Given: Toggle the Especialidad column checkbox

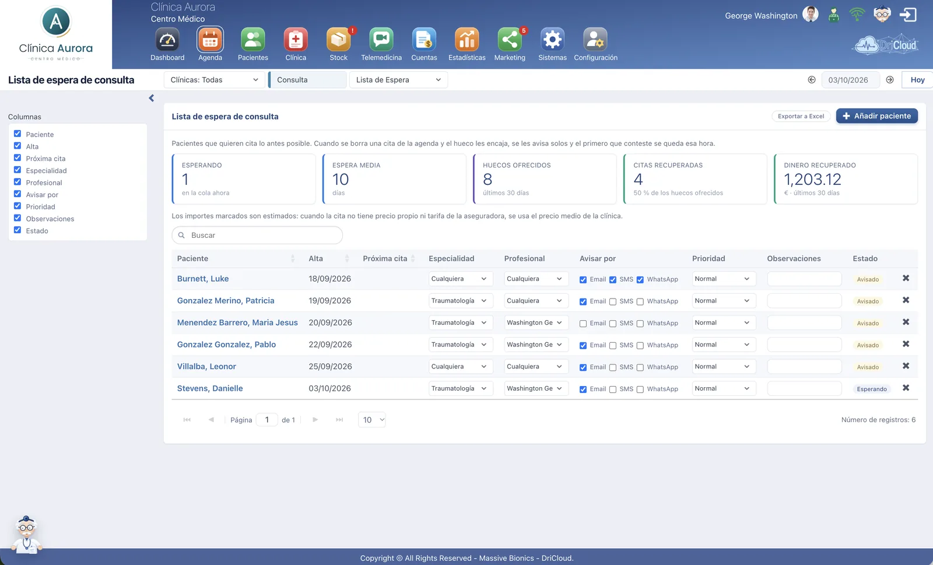Looking at the screenshot, I should tap(17, 170).
